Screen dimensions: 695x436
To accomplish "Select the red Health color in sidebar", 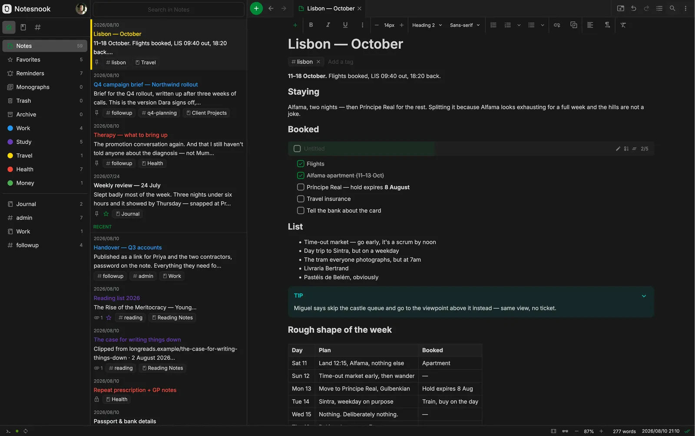I will [x=45, y=169].
